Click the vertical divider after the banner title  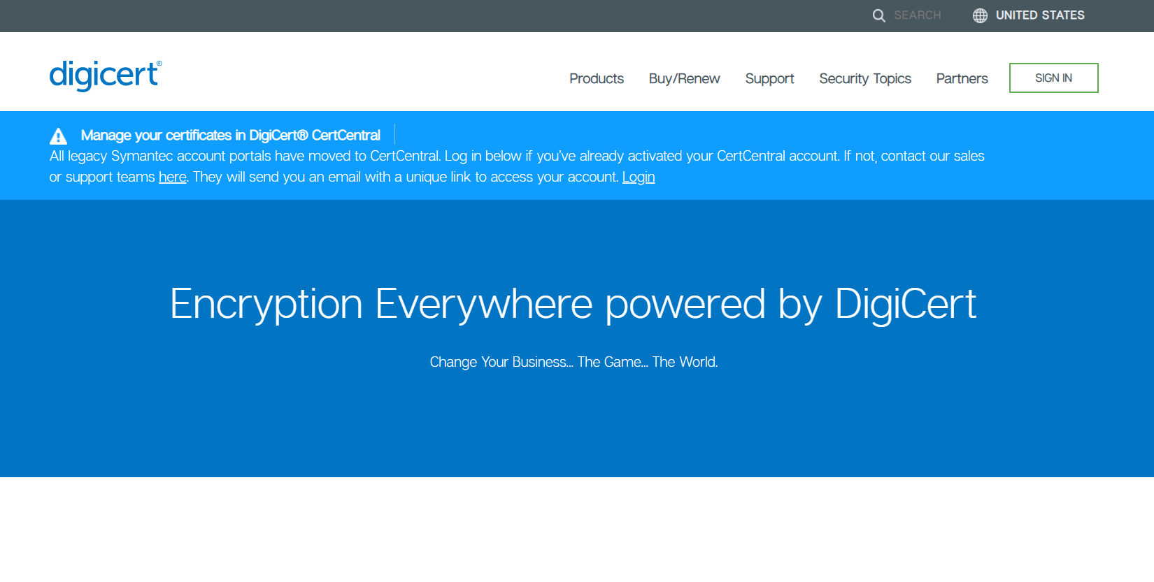[x=395, y=134]
